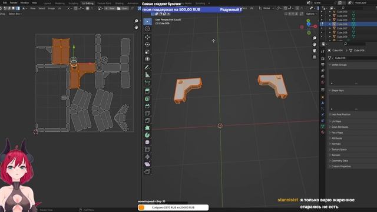377x212 pixels.
Task: Select the Poly Build tool
Action: [147, 128]
